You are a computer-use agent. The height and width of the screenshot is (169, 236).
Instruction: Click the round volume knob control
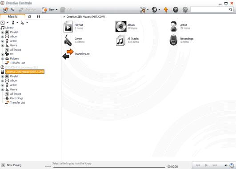(232, 165)
